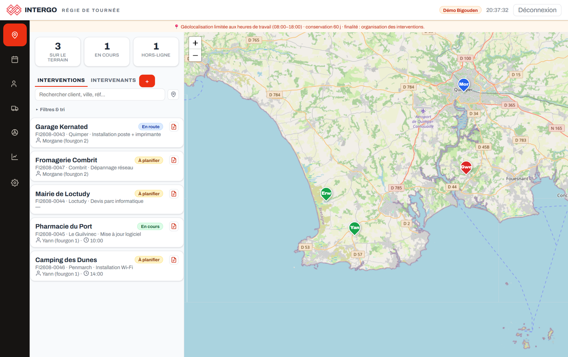Open document icon for Fromagerie Combrit
This screenshot has height=357, width=568.
(x=174, y=160)
